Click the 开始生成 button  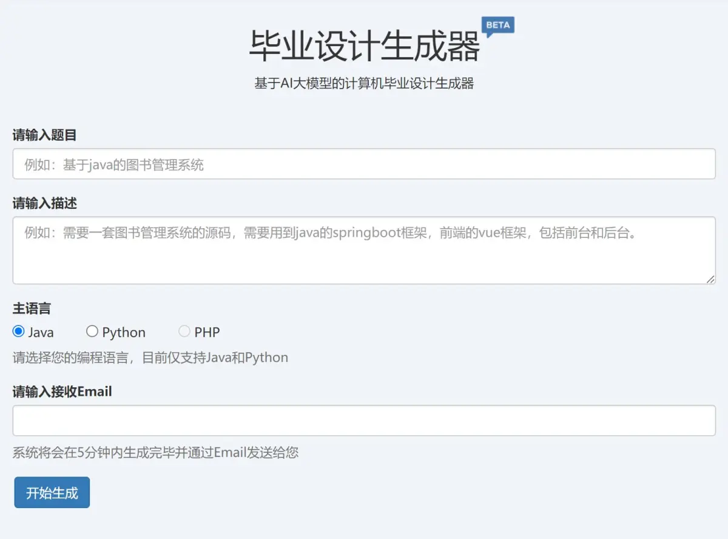click(52, 493)
